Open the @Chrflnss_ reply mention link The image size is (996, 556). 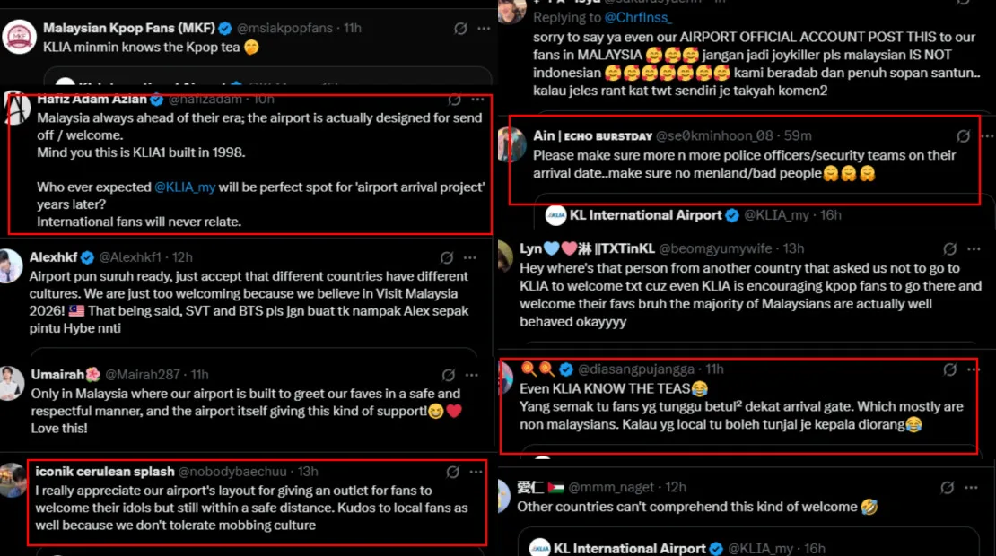coord(637,17)
